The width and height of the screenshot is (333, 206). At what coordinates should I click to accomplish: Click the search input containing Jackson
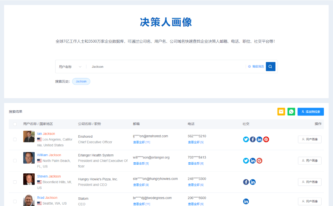pyautogui.click(x=166, y=67)
